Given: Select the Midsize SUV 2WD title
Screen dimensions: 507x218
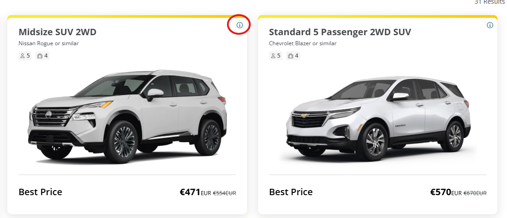Looking at the screenshot, I should coord(58,32).
